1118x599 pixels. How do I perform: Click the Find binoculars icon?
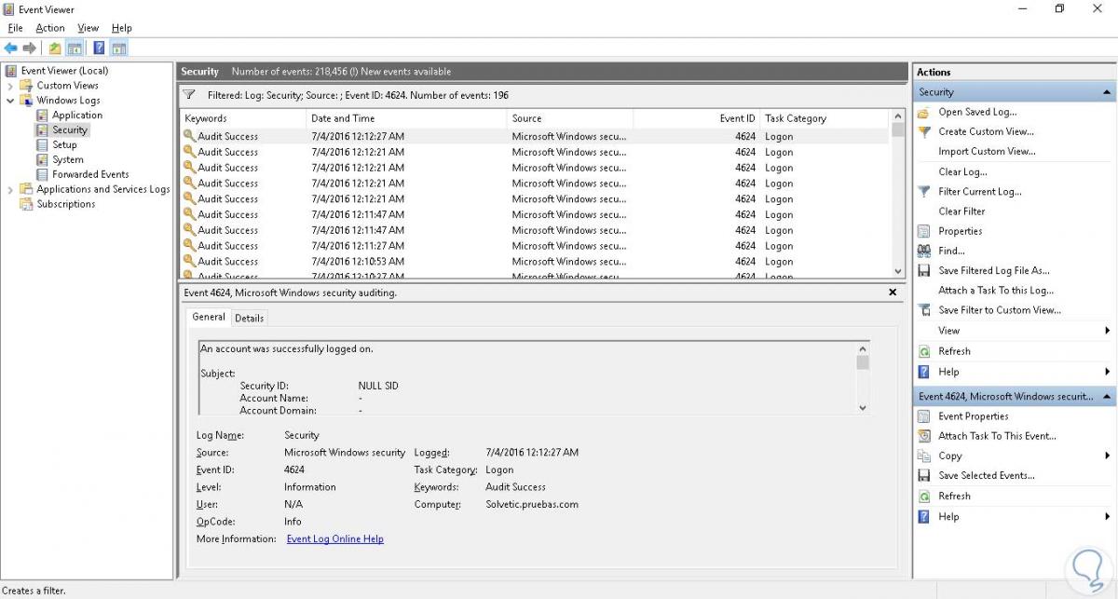(923, 251)
